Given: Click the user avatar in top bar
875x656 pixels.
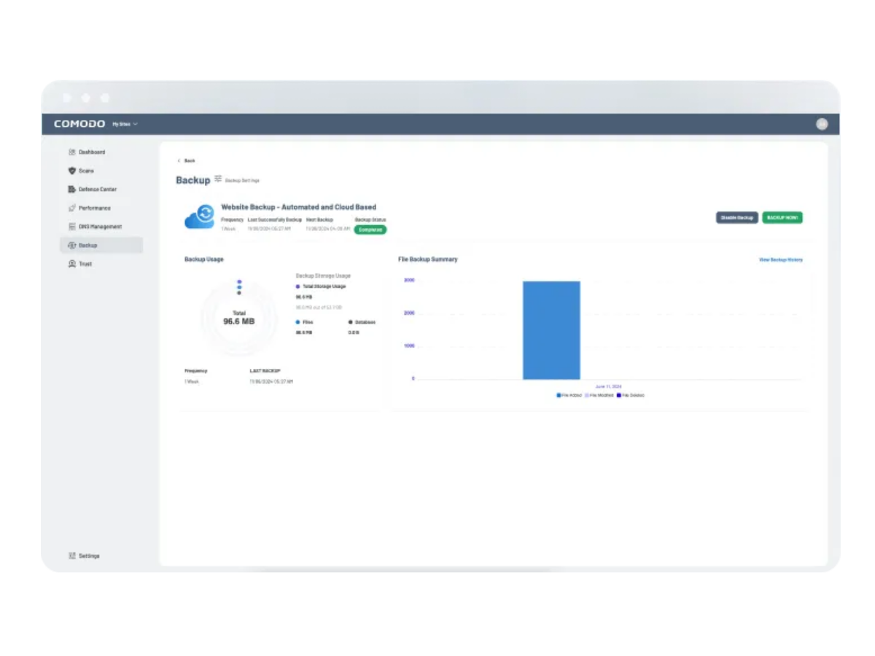Looking at the screenshot, I should coord(822,124).
